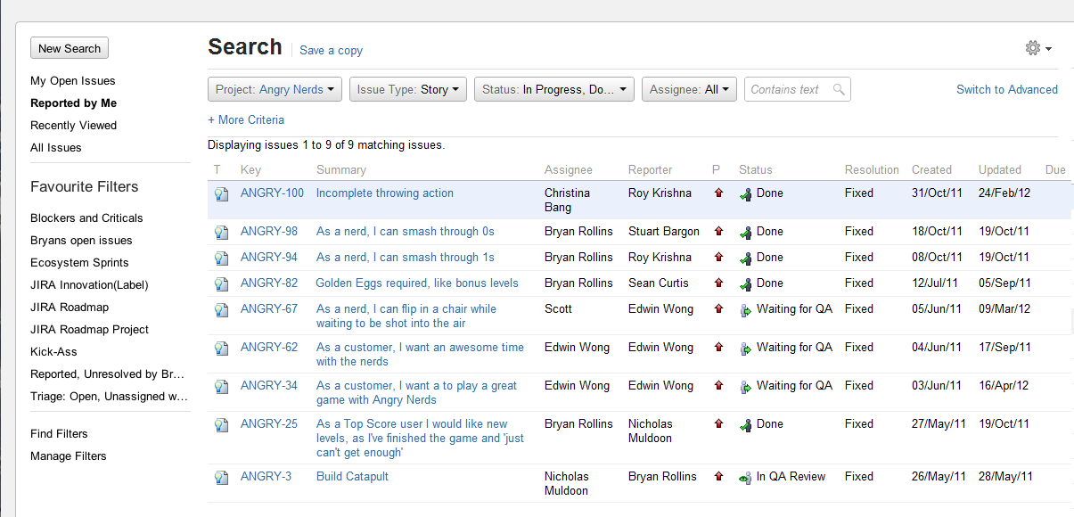The width and height of the screenshot is (1074, 517).
Task: Select Reported by Me filter
Action: (x=73, y=103)
